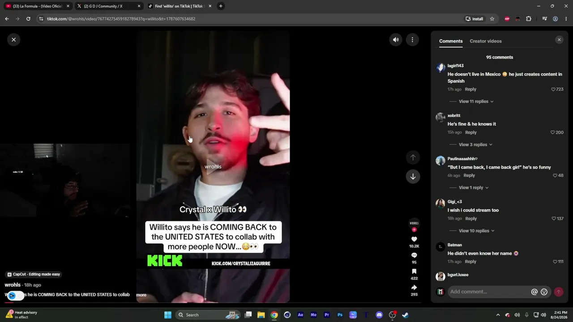The width and height of the screenshot is (573, 322).
Task: Open the browser extensions puzzle menu
Action: pyautogui.click(x=529, y=19)
